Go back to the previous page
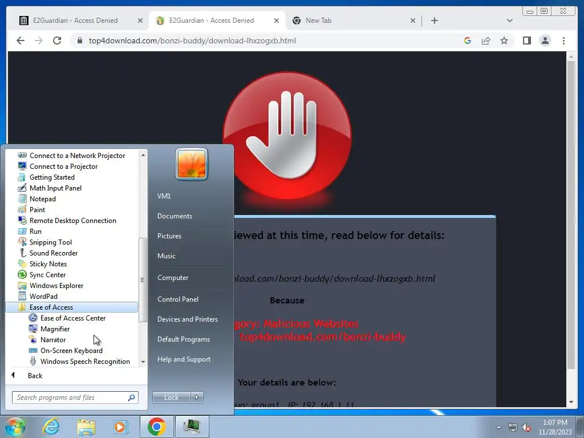Screen dimensions: 584x438 (x=21, y=40)
